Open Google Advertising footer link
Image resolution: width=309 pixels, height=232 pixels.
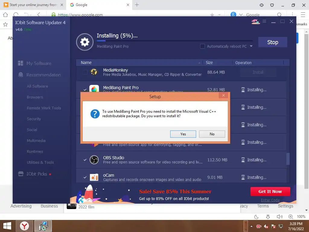21,206
